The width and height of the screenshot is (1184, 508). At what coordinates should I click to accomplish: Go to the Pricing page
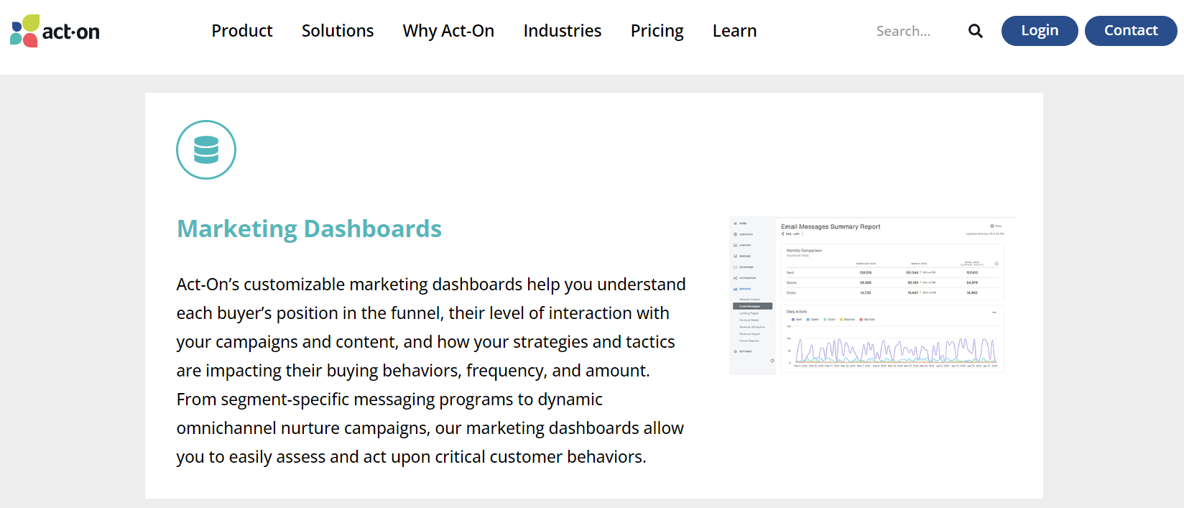point(657,31)
